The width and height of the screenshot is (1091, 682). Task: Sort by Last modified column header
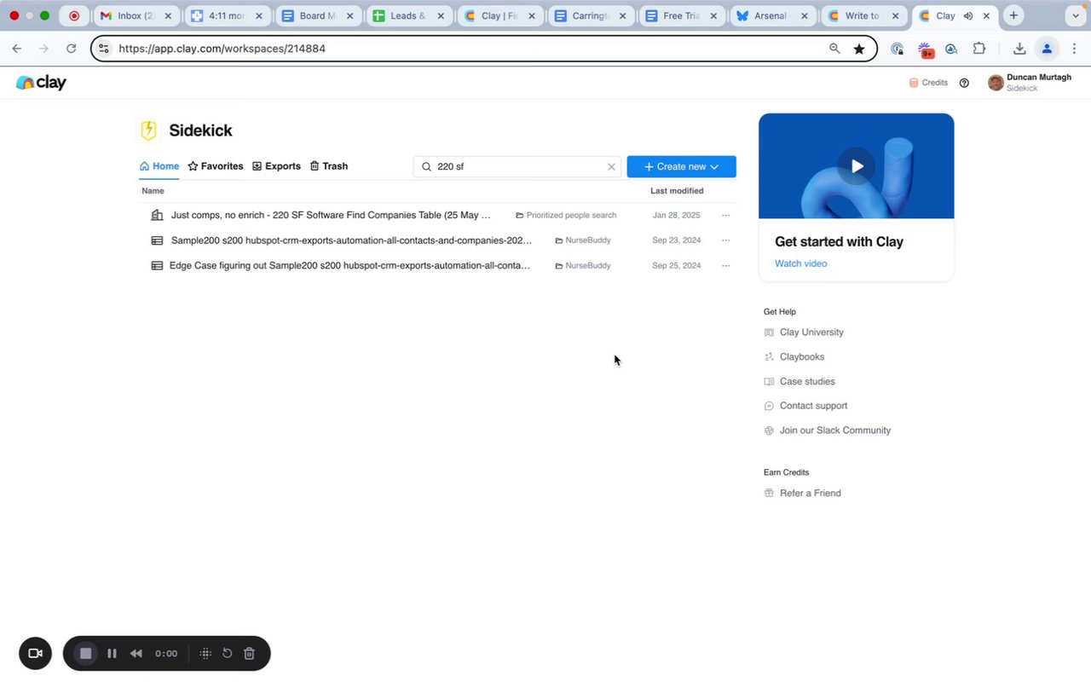[677, 191]
